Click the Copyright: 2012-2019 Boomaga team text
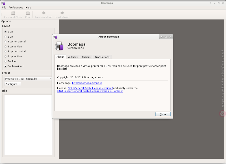Image resolution: width=226 pixels, height=164 pixels. (x=80, y=77)
